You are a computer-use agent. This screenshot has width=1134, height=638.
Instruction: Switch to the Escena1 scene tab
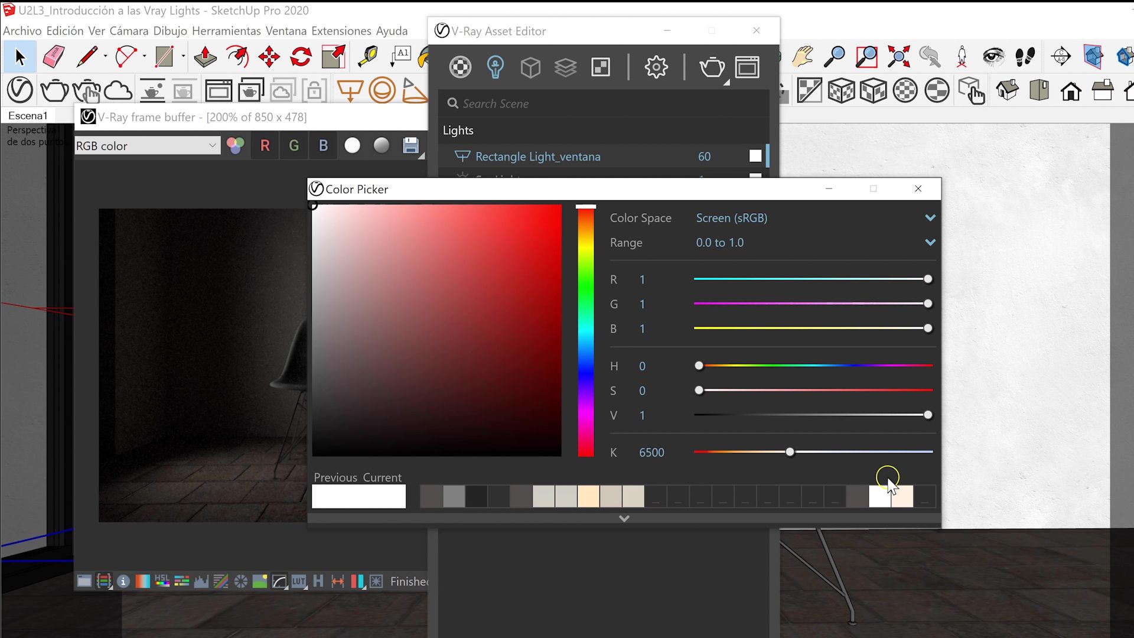point(28,115)
